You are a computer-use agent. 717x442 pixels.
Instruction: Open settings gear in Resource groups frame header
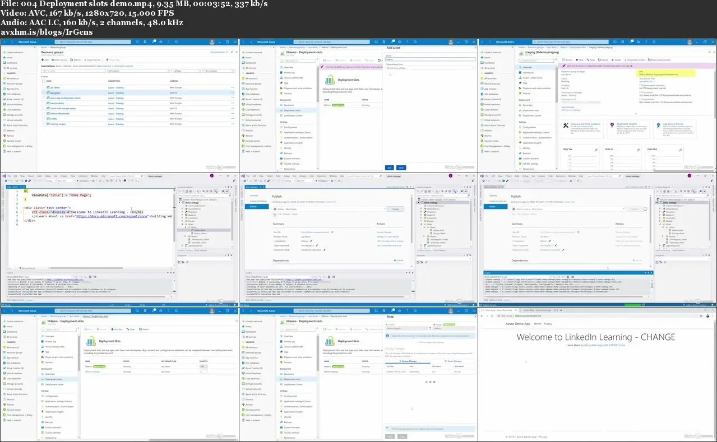pyautogui.click(x=161, y=42)
